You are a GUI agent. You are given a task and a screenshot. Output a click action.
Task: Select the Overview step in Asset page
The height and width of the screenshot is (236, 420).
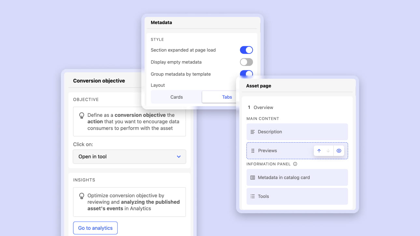pyautogui.click(x=263, y=107)
